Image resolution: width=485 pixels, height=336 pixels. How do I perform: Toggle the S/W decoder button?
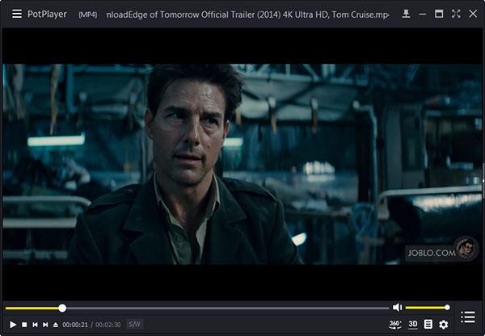tap(134, 324)
